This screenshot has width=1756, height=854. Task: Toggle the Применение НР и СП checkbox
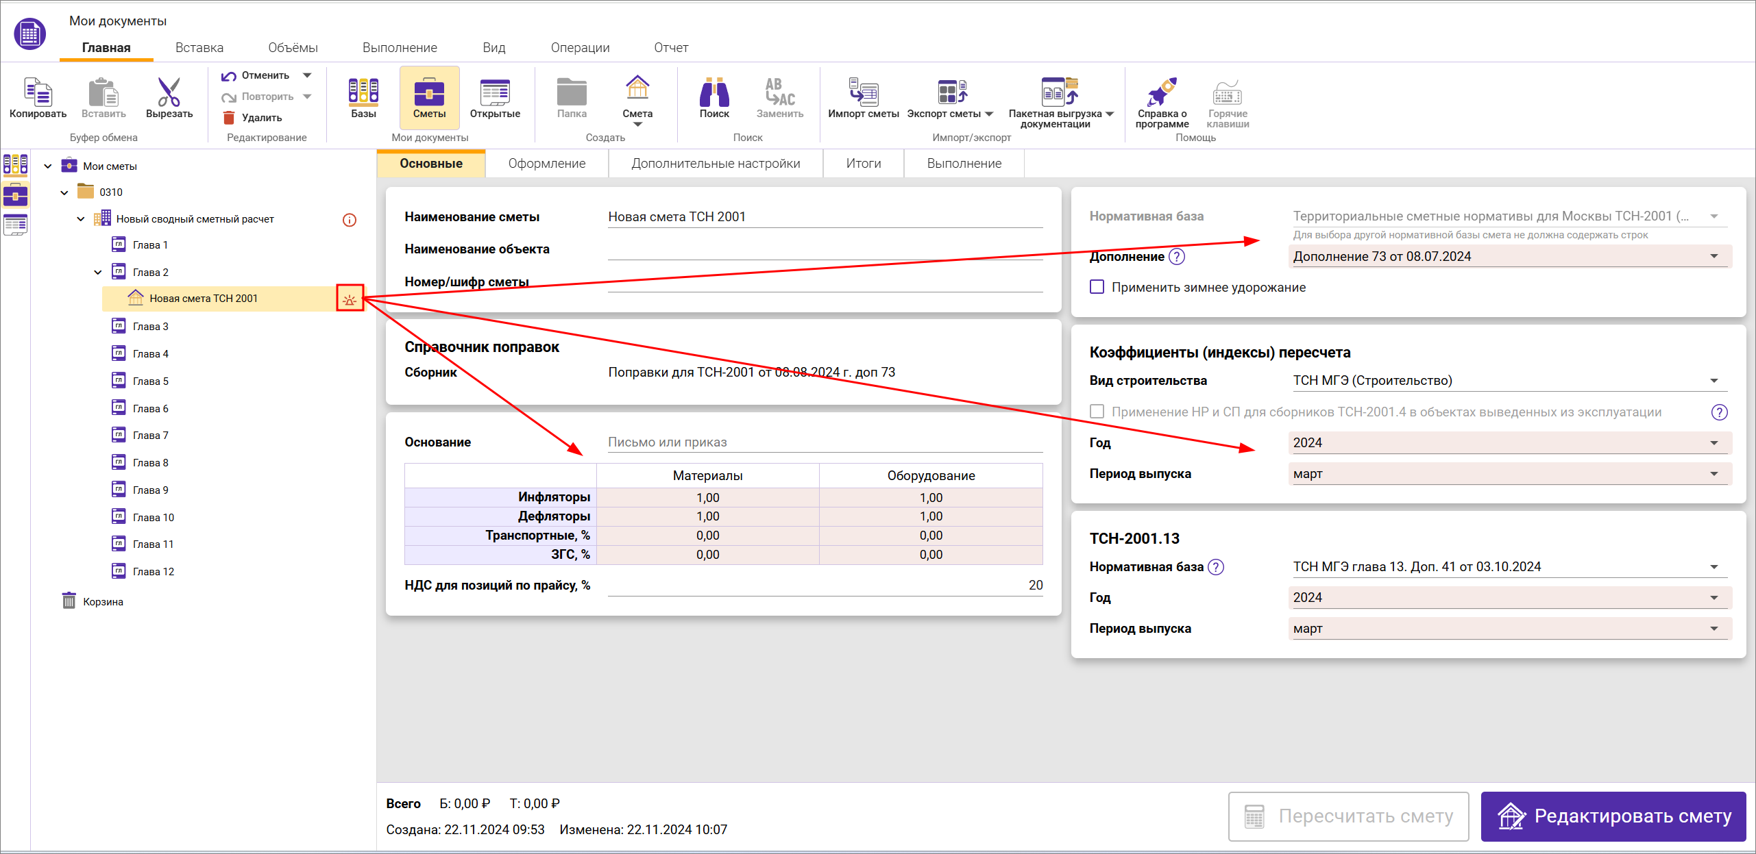1097,412
